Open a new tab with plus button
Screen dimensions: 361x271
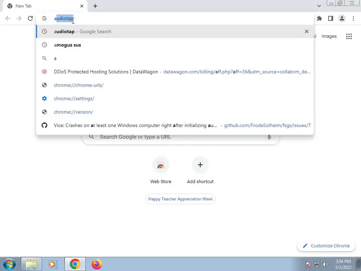point(95,6)
